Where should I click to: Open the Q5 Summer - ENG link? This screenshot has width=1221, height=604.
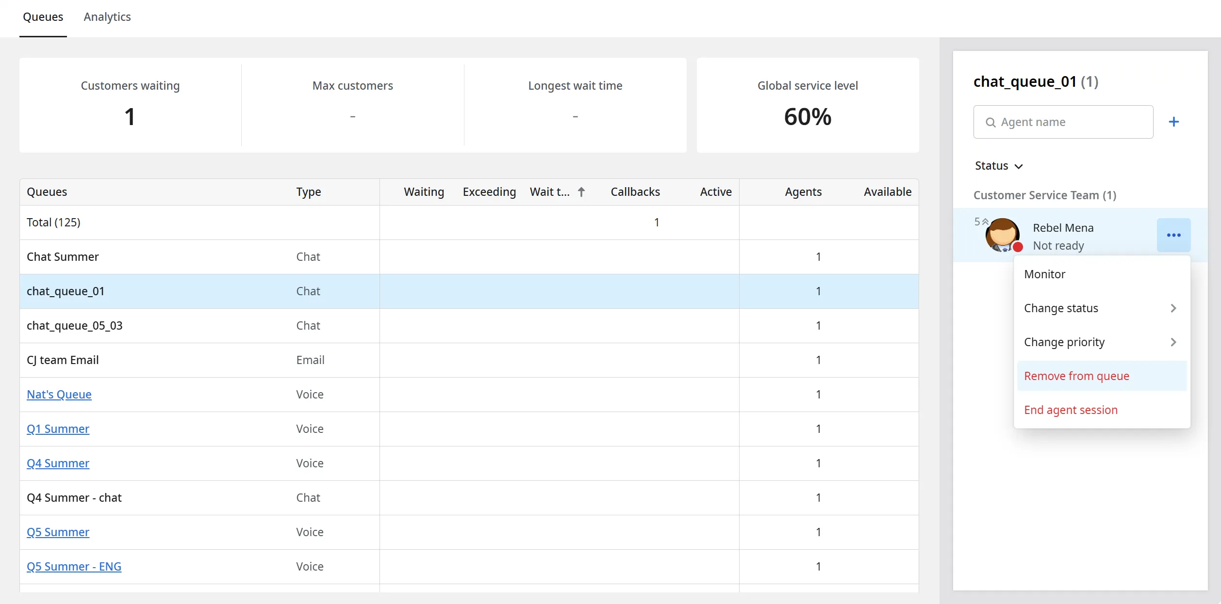[x=74, y=567]
